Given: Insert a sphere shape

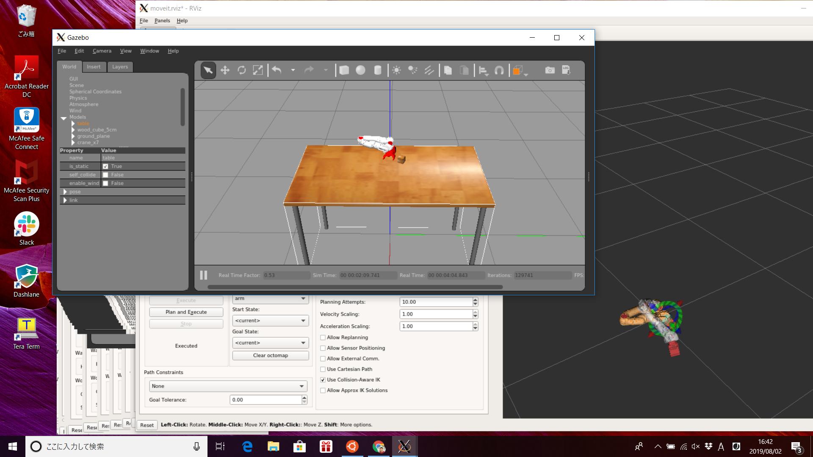Looking at the screenshot, I should 360,70.
